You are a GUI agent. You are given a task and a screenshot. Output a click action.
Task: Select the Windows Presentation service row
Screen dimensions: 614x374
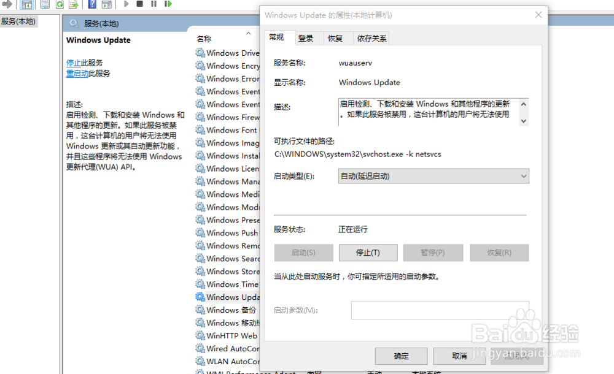point(228,220)
